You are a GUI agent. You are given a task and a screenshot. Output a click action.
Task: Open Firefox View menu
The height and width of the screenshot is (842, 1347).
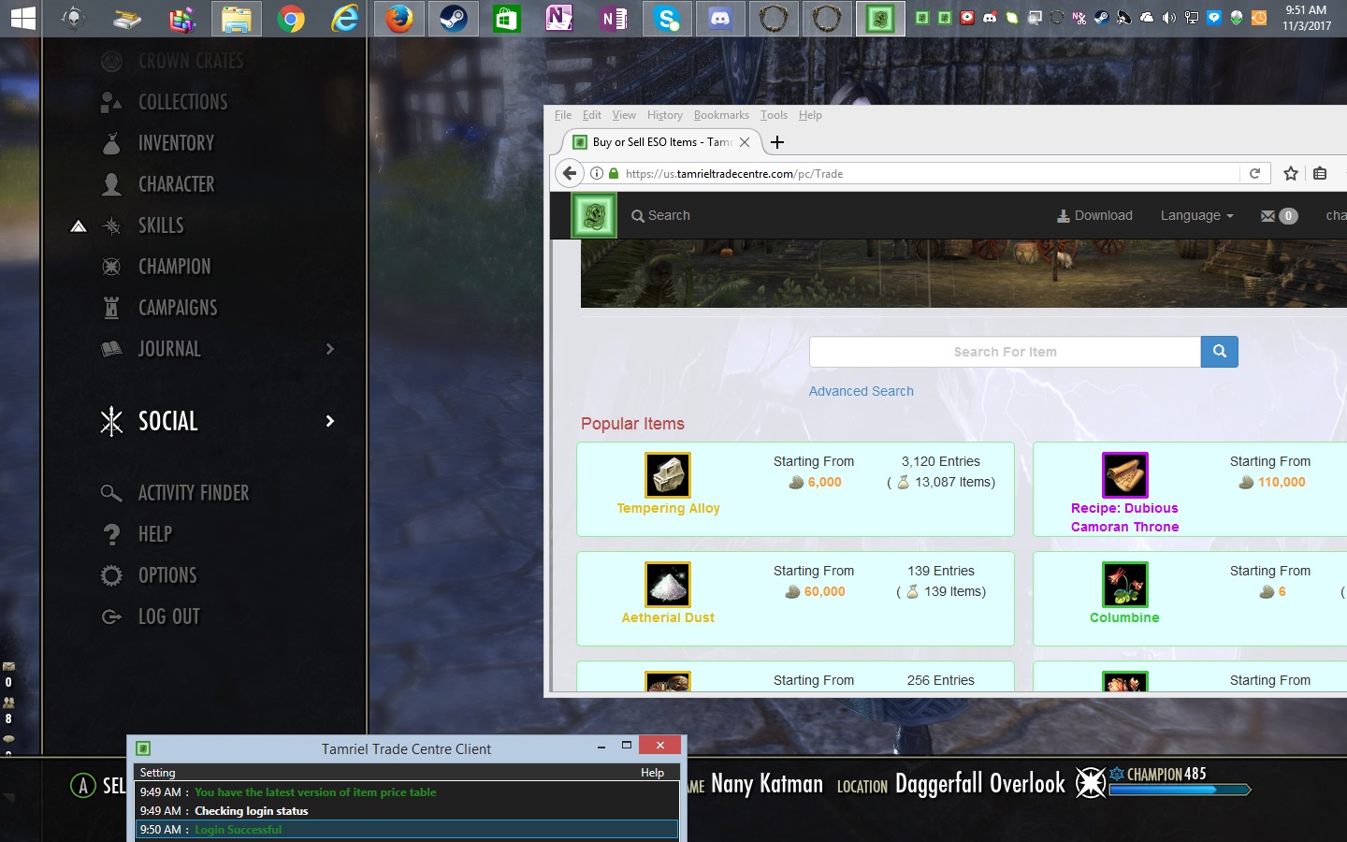click(x=624, y=115)
